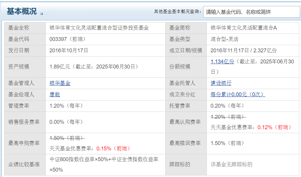
Task: Click the sales service fee 0.00%（每年）
Action: [x=66, y=122]
